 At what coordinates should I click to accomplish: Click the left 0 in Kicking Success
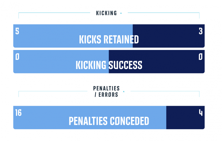17,57
